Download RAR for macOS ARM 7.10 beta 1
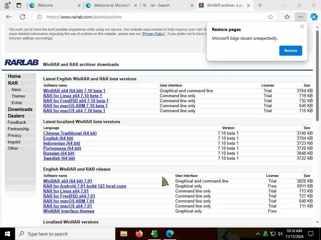This screenshot has height=240, width=321. tap(75, 106)
